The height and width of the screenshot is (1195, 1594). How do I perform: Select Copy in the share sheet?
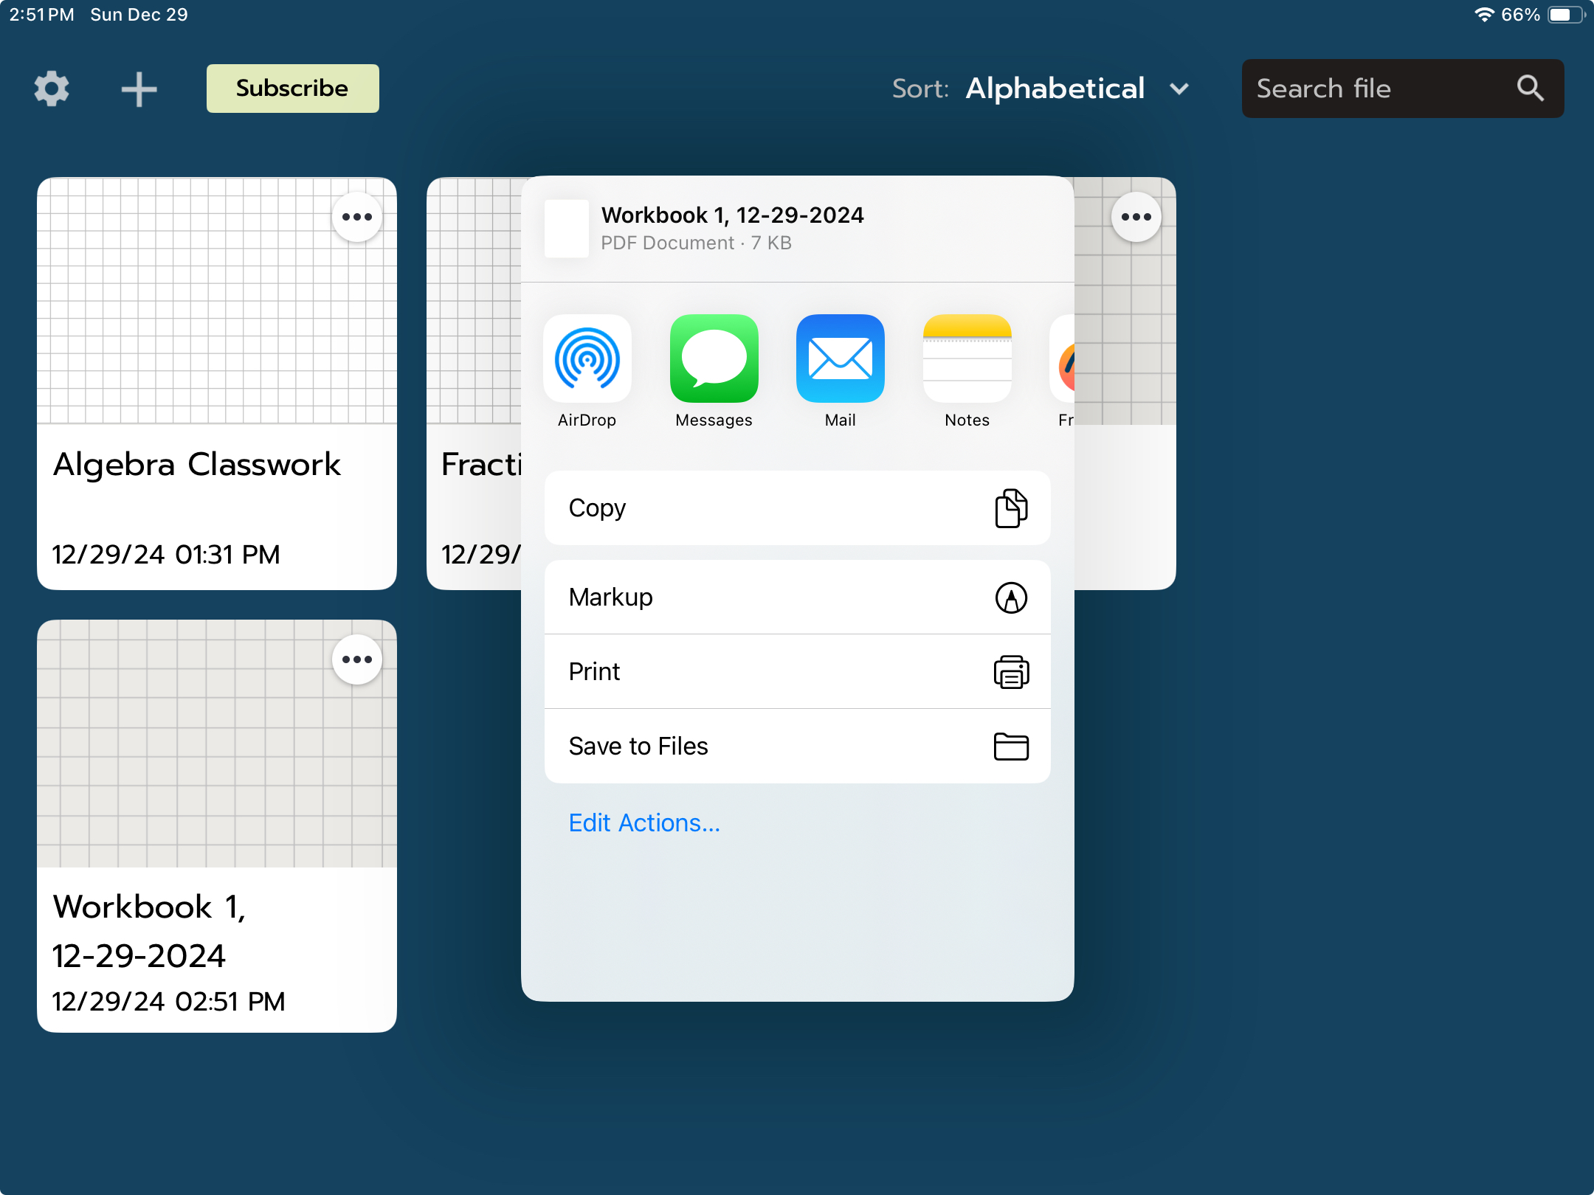(x=797, y=508)
